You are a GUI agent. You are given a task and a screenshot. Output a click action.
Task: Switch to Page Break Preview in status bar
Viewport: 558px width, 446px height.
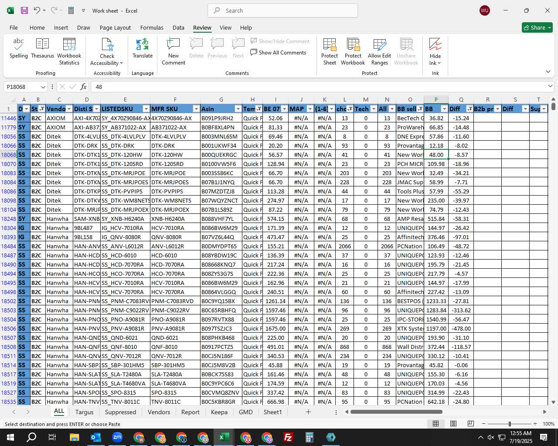click(x=471, y=424)
